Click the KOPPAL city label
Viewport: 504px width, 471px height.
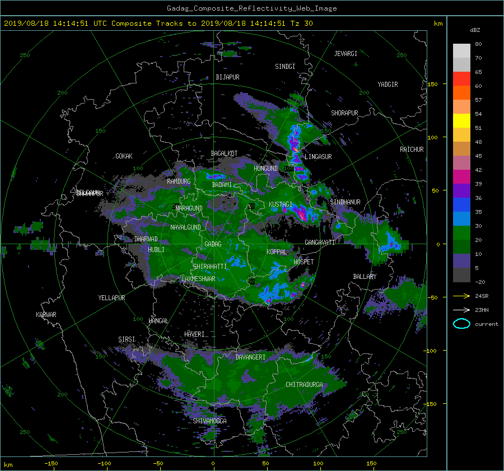[277, 252]
